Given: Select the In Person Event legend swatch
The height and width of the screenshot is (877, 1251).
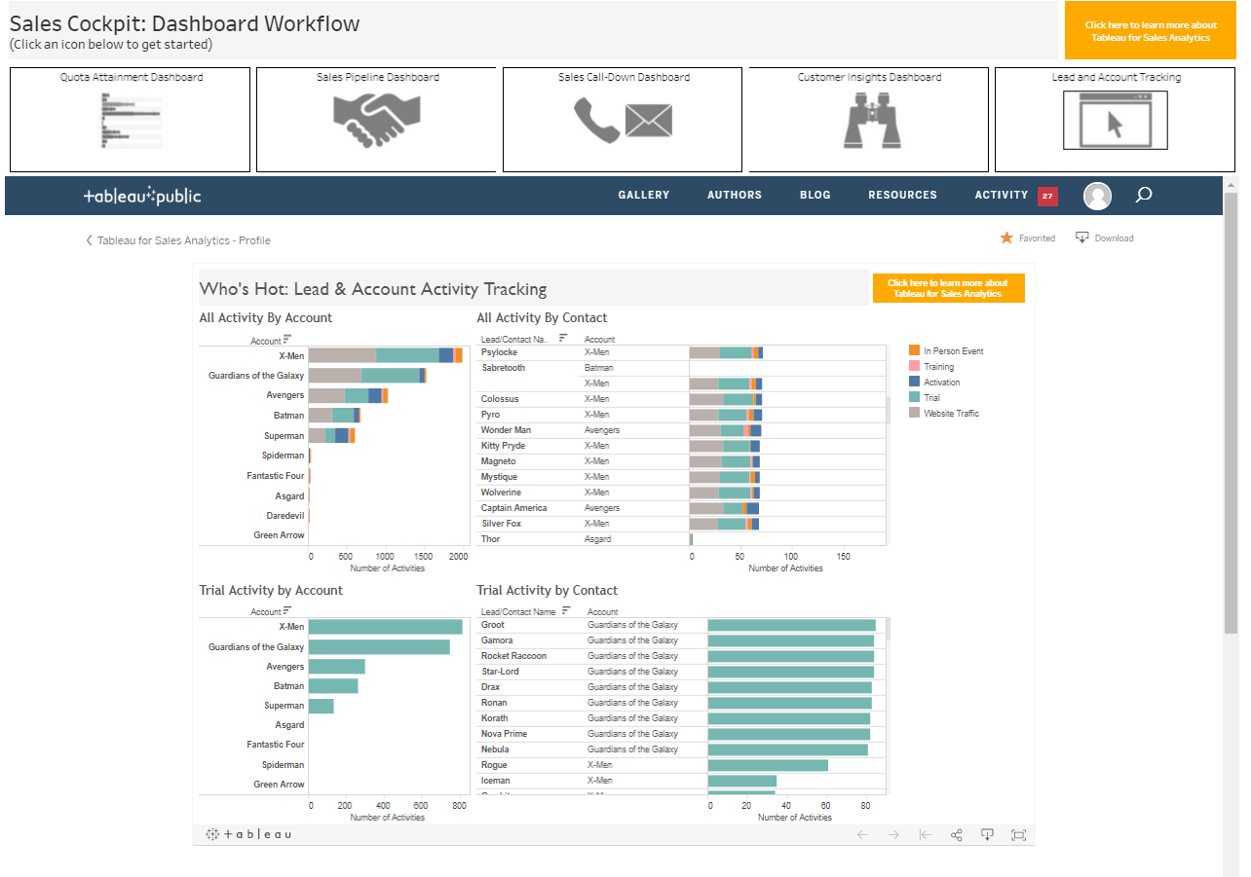Looking at the screenshot, I should [x=914, y=350].
